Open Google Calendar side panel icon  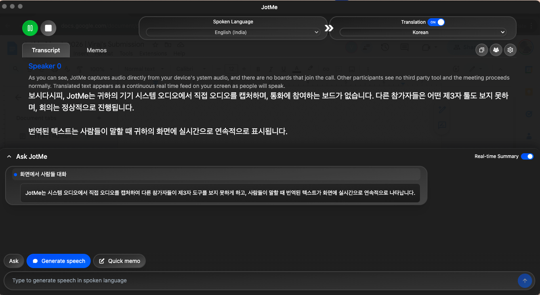point(529,70)
